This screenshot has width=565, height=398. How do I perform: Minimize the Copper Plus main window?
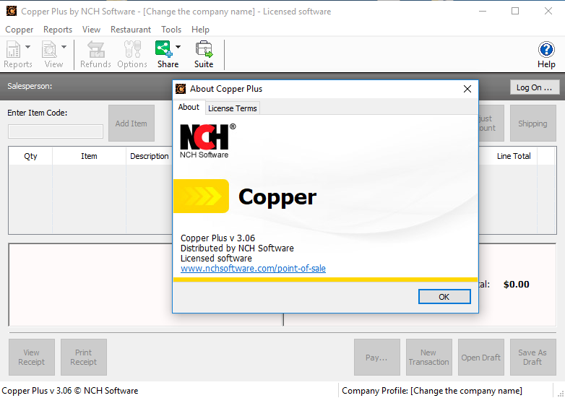click(483, 11)
